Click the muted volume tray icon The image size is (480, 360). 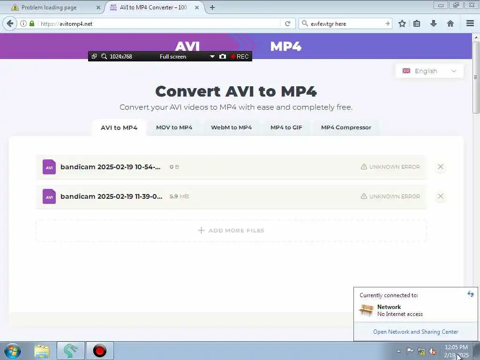[433, 352]
